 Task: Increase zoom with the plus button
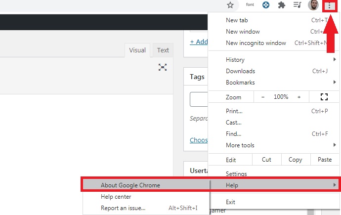point(299,97)
